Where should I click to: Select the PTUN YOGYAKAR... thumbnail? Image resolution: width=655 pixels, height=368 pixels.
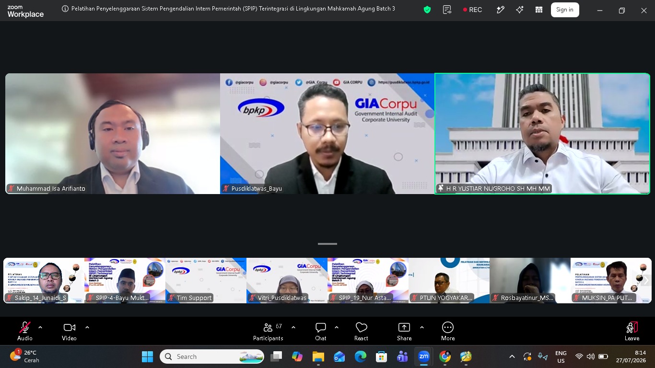449,281
